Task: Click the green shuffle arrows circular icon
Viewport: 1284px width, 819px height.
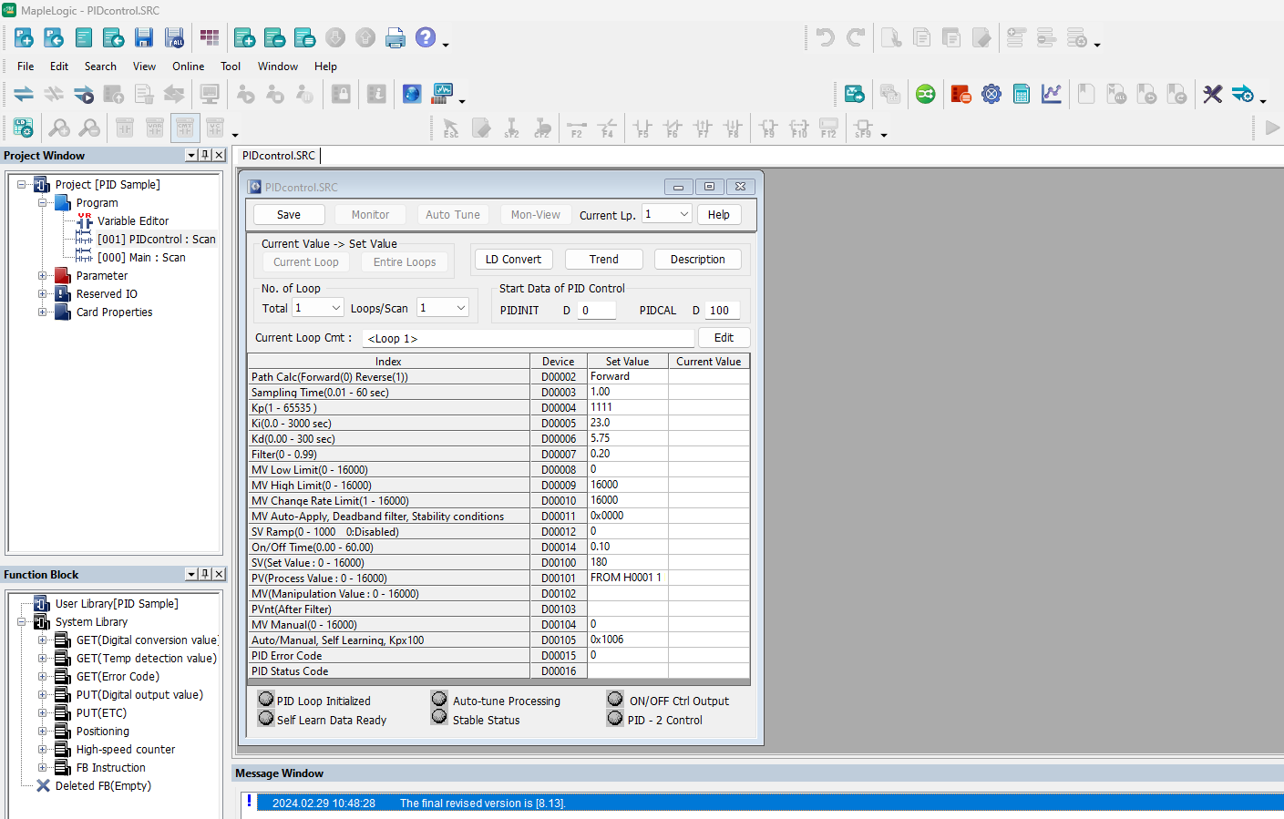Action: pos(925,94)
